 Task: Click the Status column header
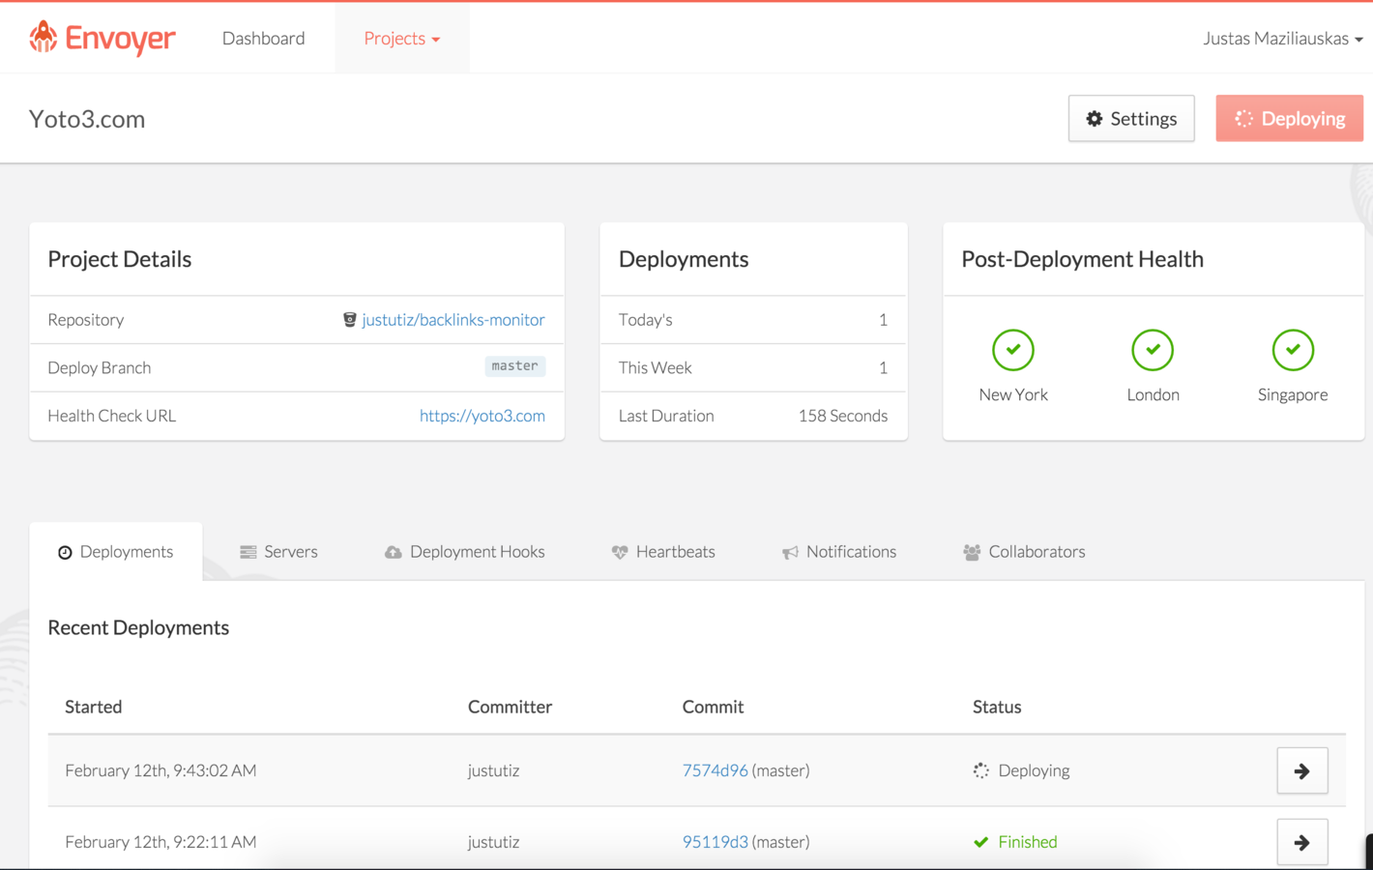tap(997, 707)
